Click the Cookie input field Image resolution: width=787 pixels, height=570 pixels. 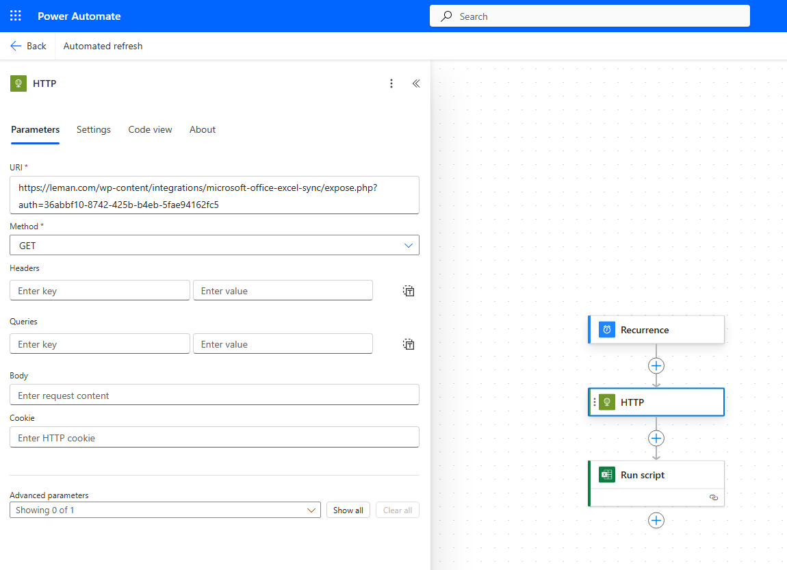[x=214, y=438]
